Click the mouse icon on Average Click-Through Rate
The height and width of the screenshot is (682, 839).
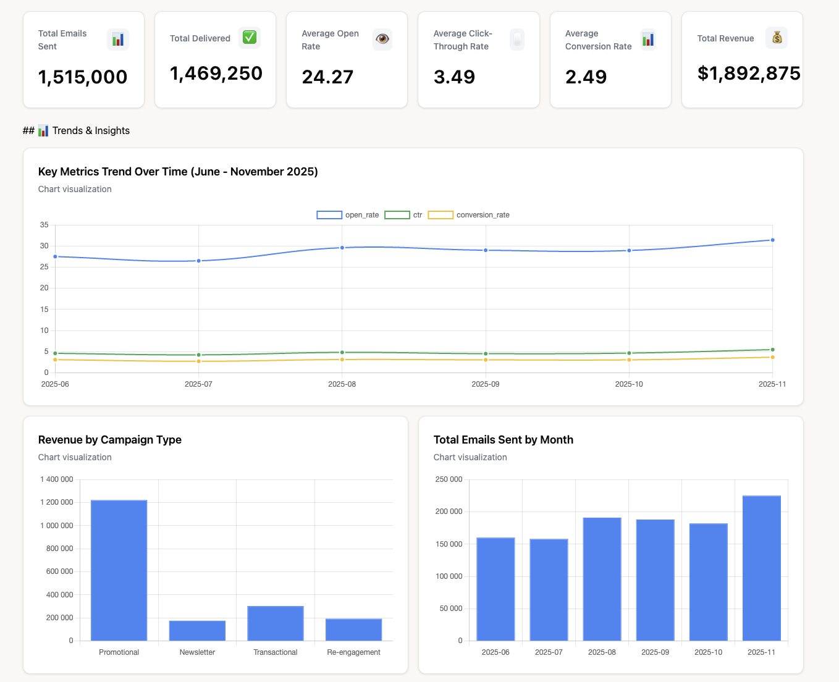517,40
